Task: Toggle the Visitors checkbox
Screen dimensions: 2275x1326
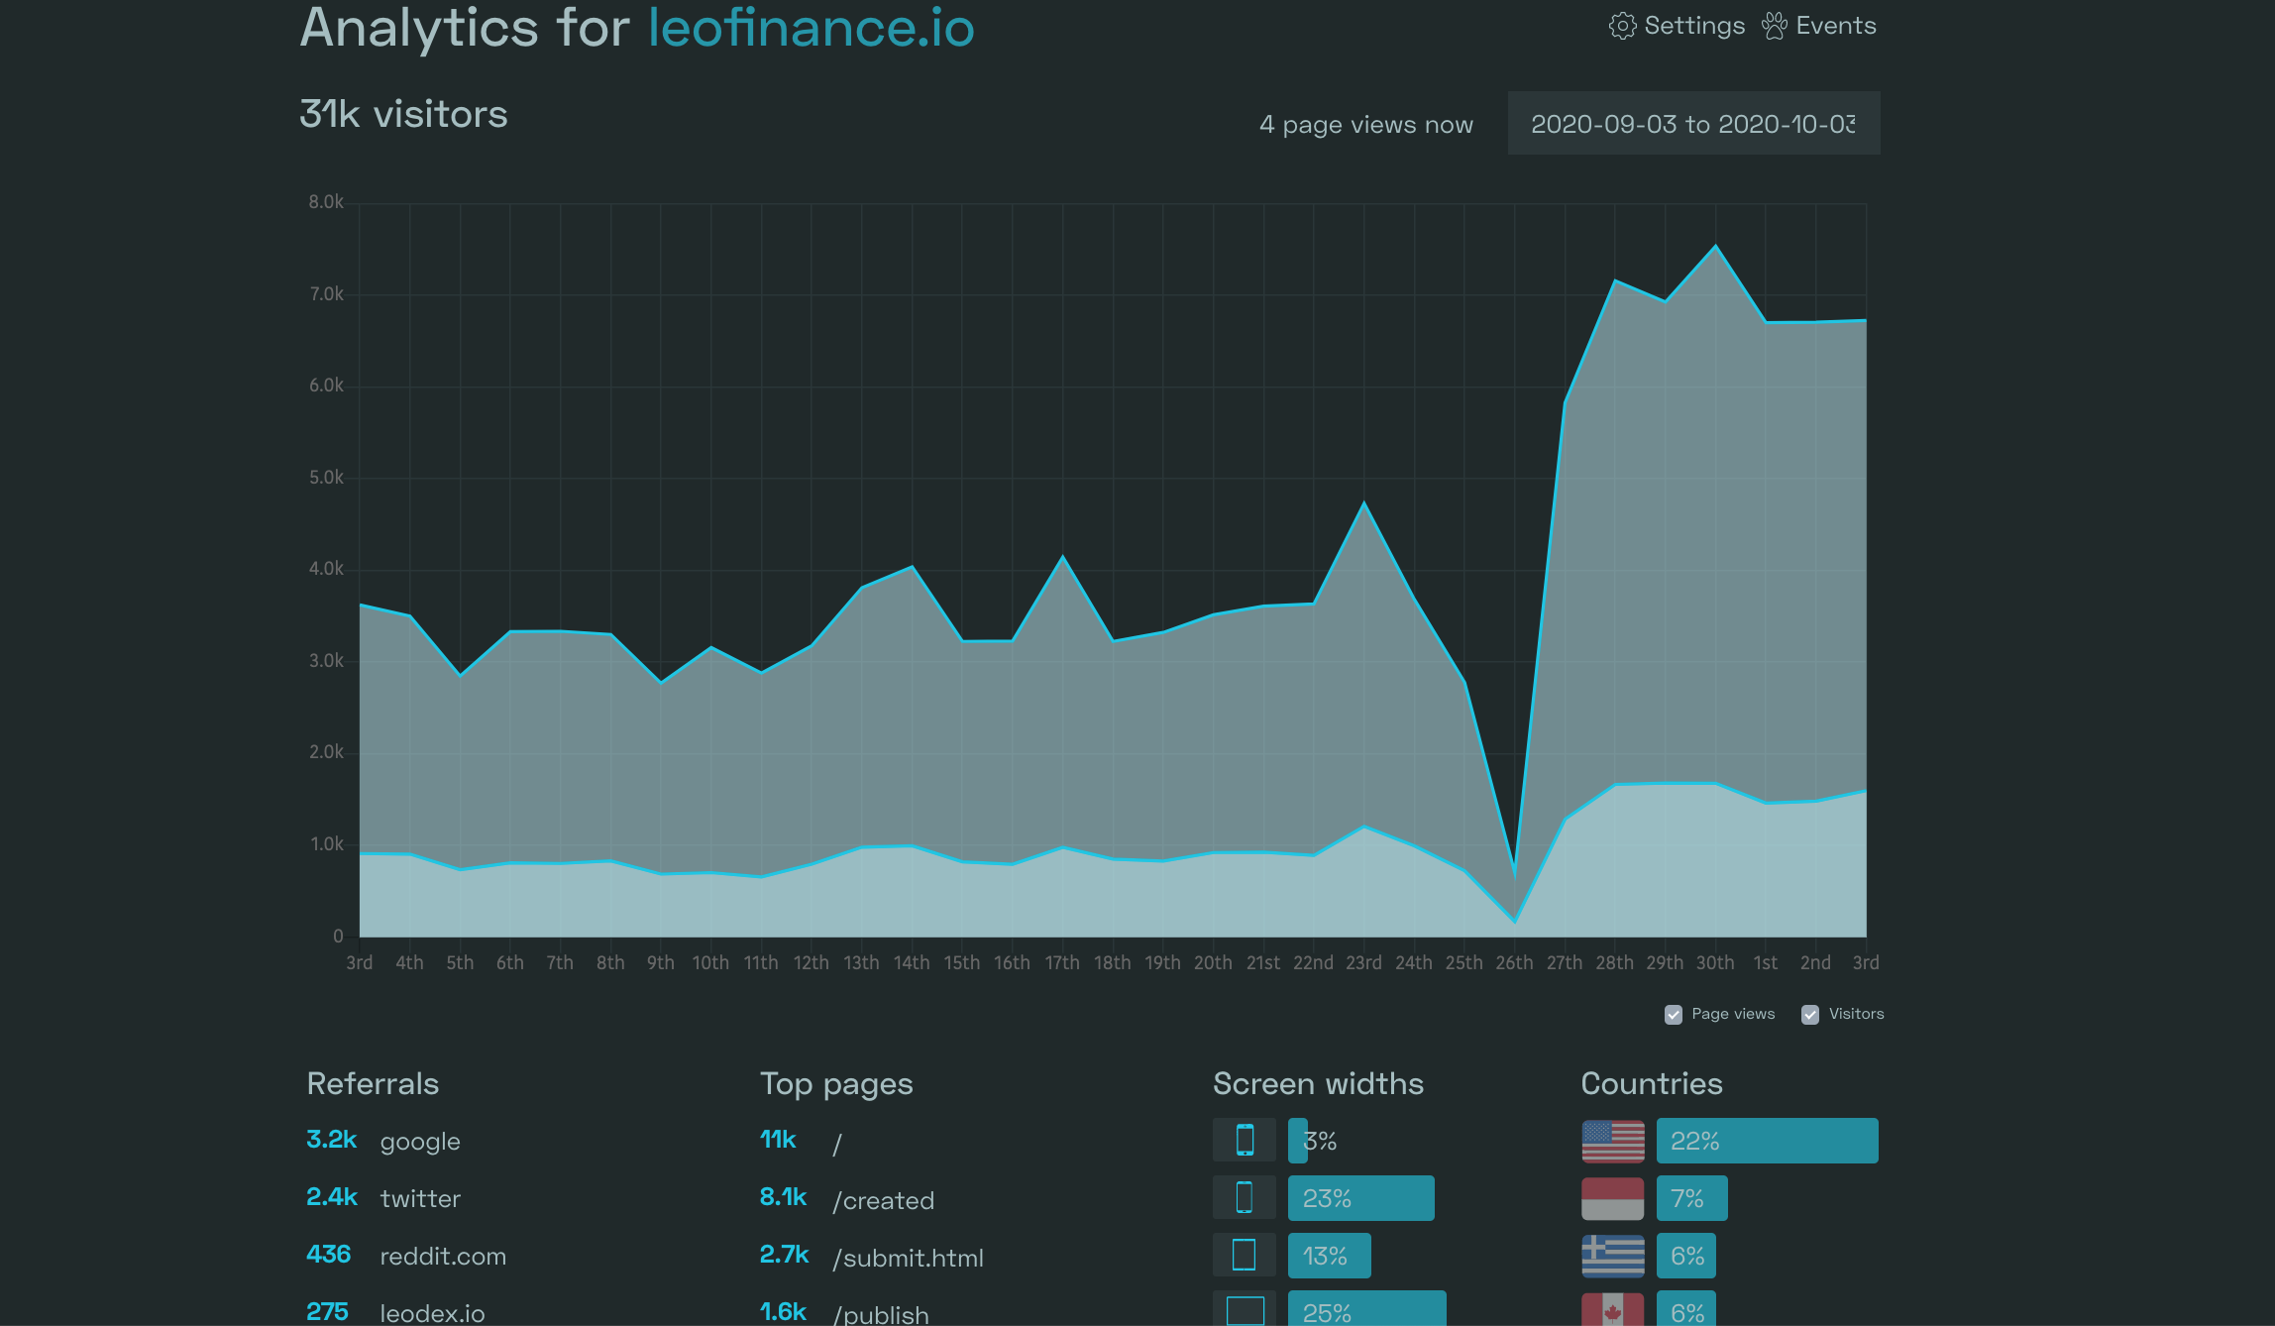Action: point(1810,1014)
